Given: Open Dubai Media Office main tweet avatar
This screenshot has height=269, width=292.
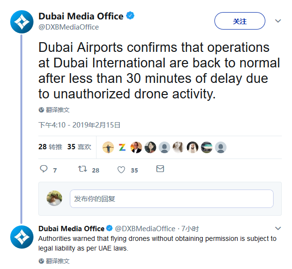Looking at the screenshot, I should click(x=22, y=21).
